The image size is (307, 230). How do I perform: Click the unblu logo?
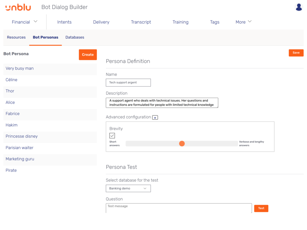pyautogui.click(x=18, y=7)
